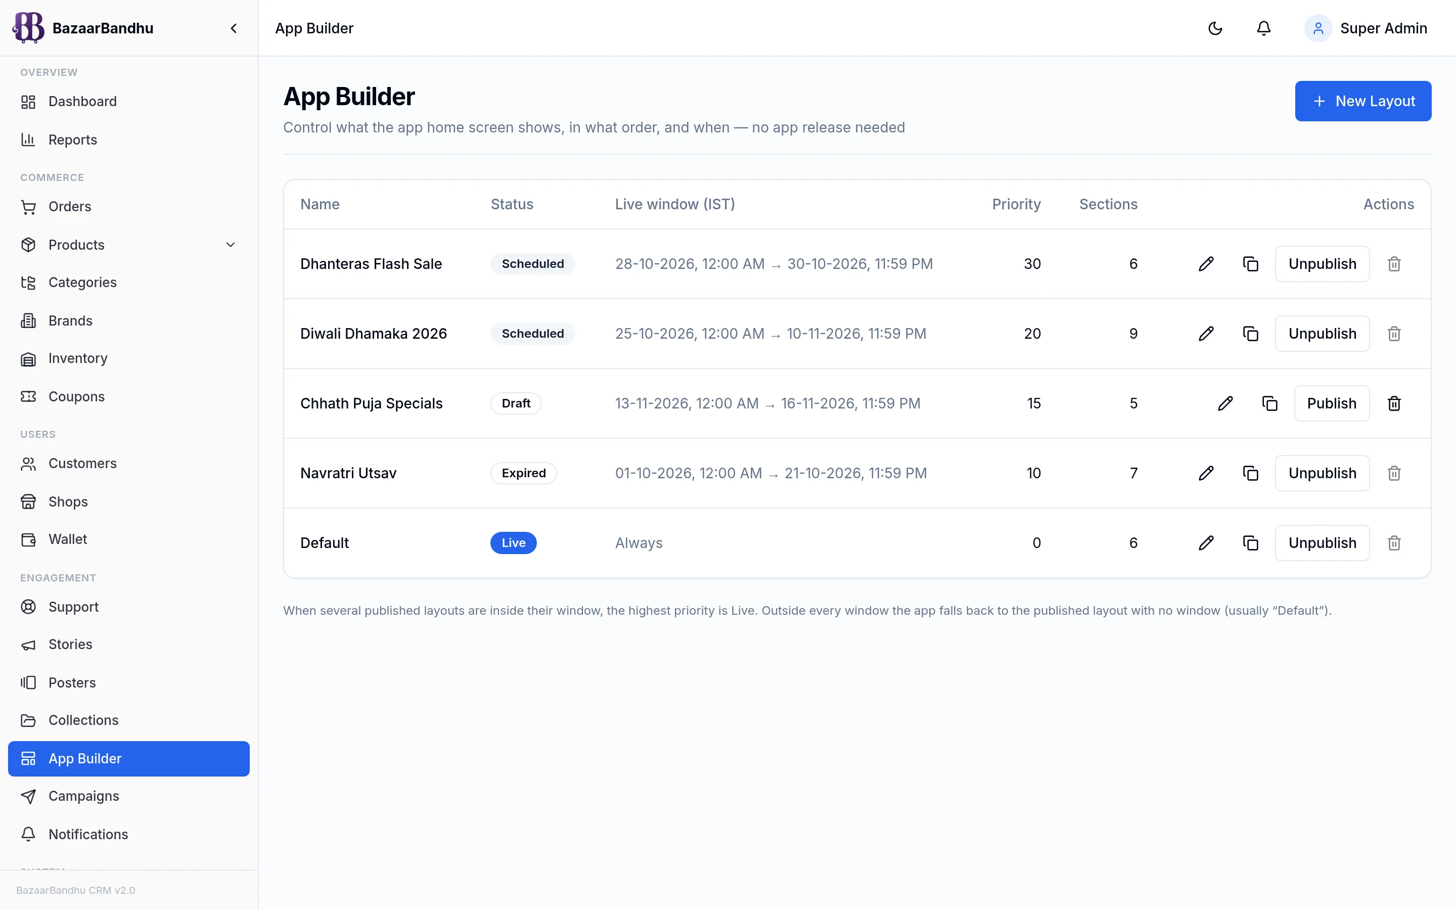This screenshot has width=1456, height=910.
Task: Click the Priority column header
Action: pyautogui.click(x=1016, y=204)
